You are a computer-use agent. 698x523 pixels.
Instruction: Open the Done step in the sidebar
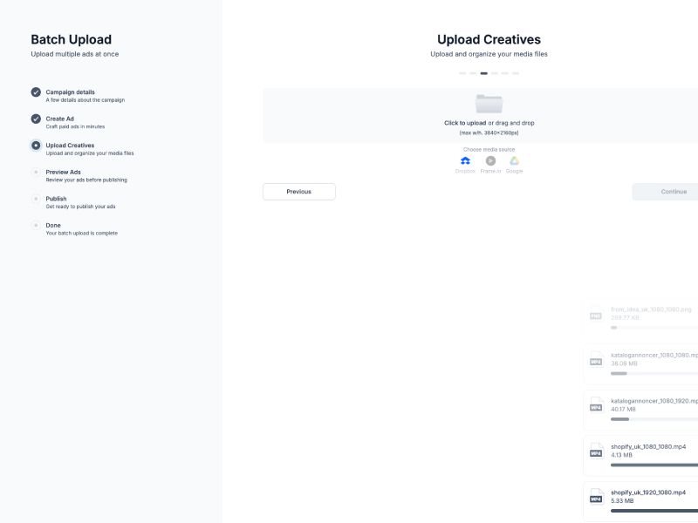[x=35, y=226]
